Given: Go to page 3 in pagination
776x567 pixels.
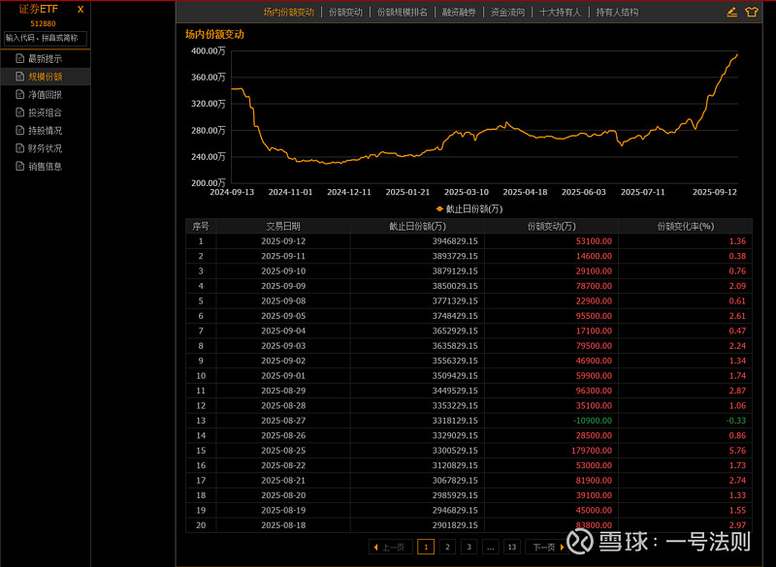Looking at the screenshot, I should 469,547.
